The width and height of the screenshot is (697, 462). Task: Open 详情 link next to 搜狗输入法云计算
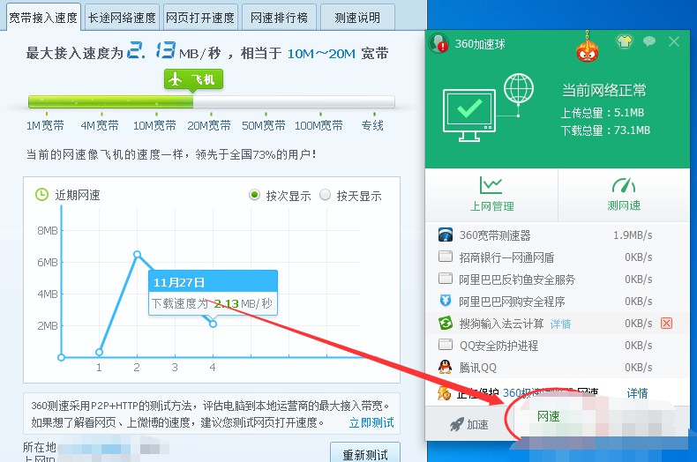(560, 324)
